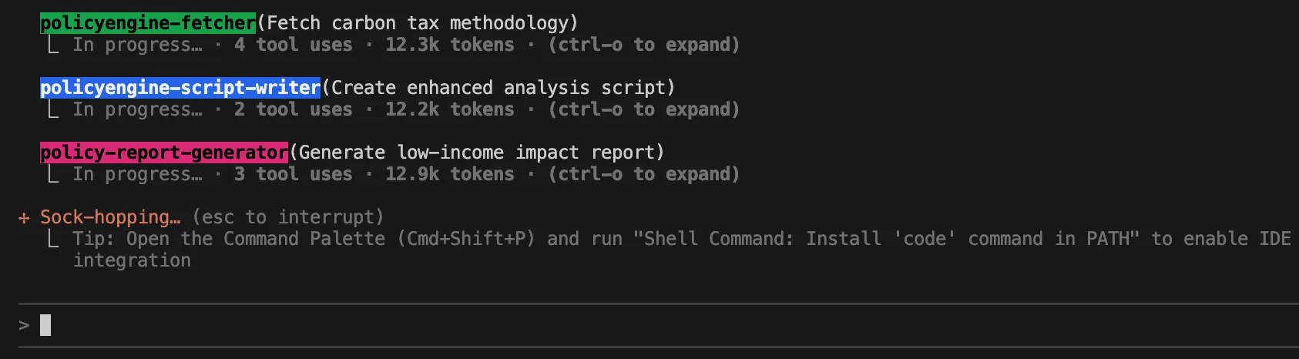Expand the Create enhanced analysis script output
Image resolution: width=1299 pixels, height=359 pixels.
coord(643,110)
